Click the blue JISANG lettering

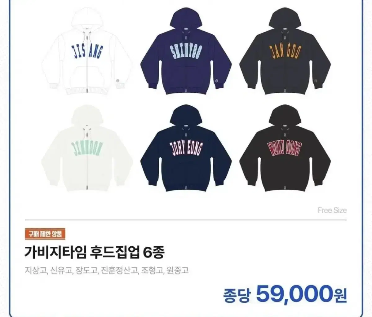pos(86,51)
